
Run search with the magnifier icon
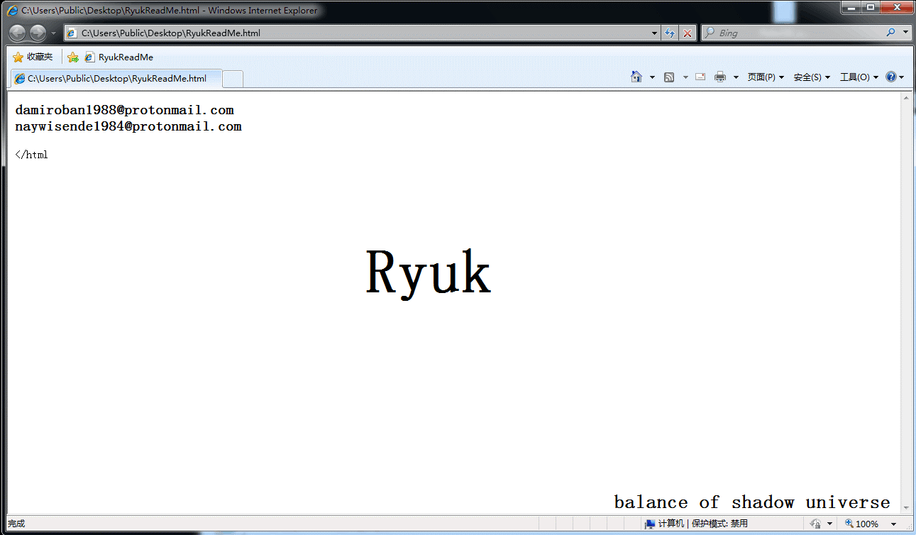point(890,33)
